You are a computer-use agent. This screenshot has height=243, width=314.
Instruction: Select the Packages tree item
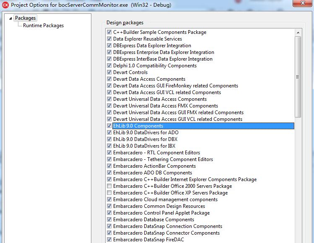[25, 18]
